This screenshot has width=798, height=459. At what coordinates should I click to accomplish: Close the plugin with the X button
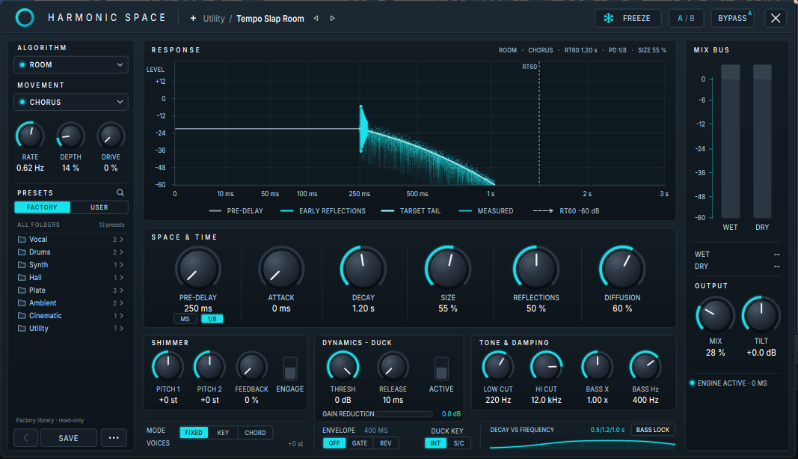[x=775, y=18]
